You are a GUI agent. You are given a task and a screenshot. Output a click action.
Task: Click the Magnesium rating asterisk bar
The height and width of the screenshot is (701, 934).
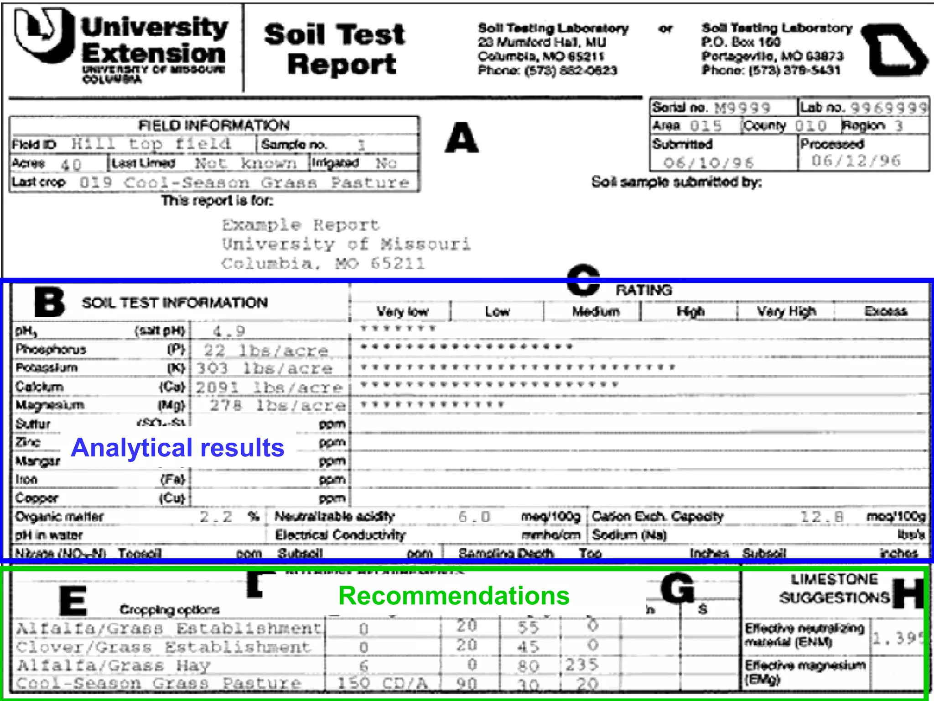432,404
